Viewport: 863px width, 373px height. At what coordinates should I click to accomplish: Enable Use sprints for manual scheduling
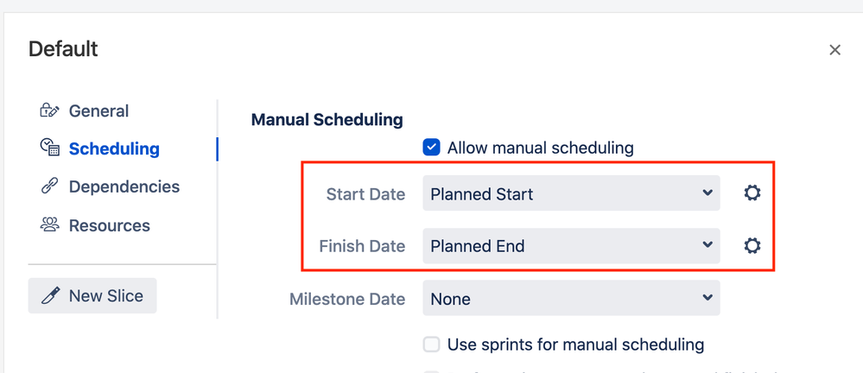432,345
